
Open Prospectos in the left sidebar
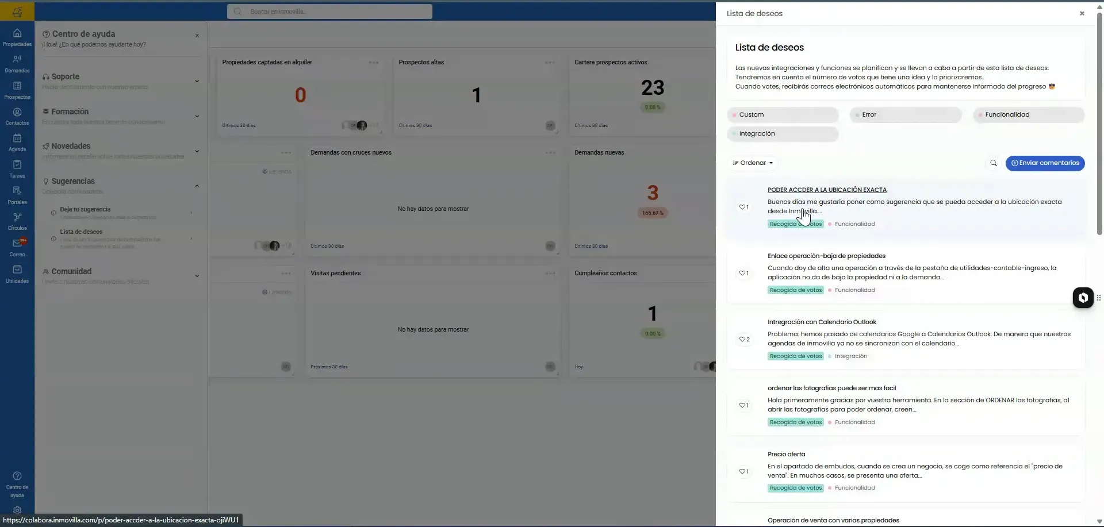click(x=17, y=90)
